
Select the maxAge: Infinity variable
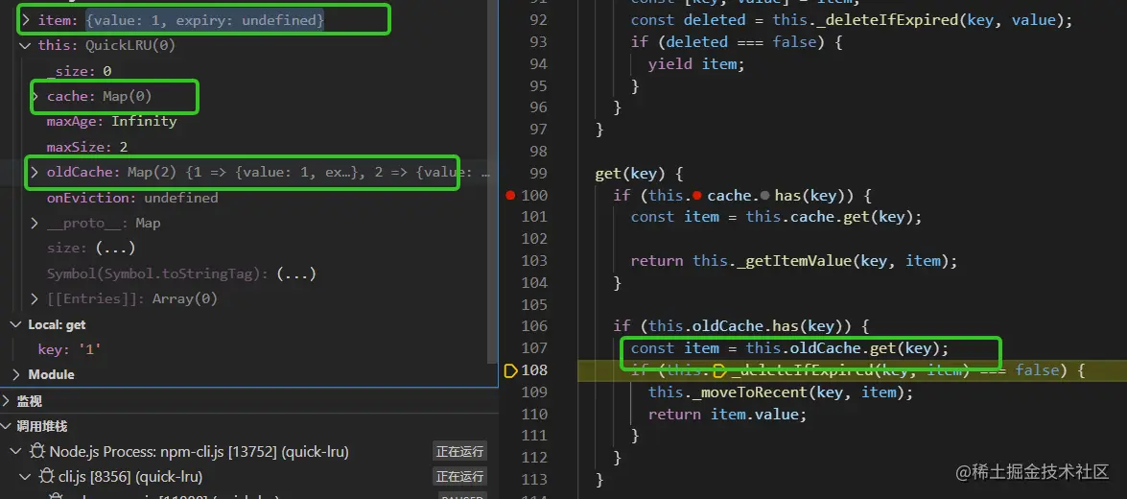click(111, 121)
